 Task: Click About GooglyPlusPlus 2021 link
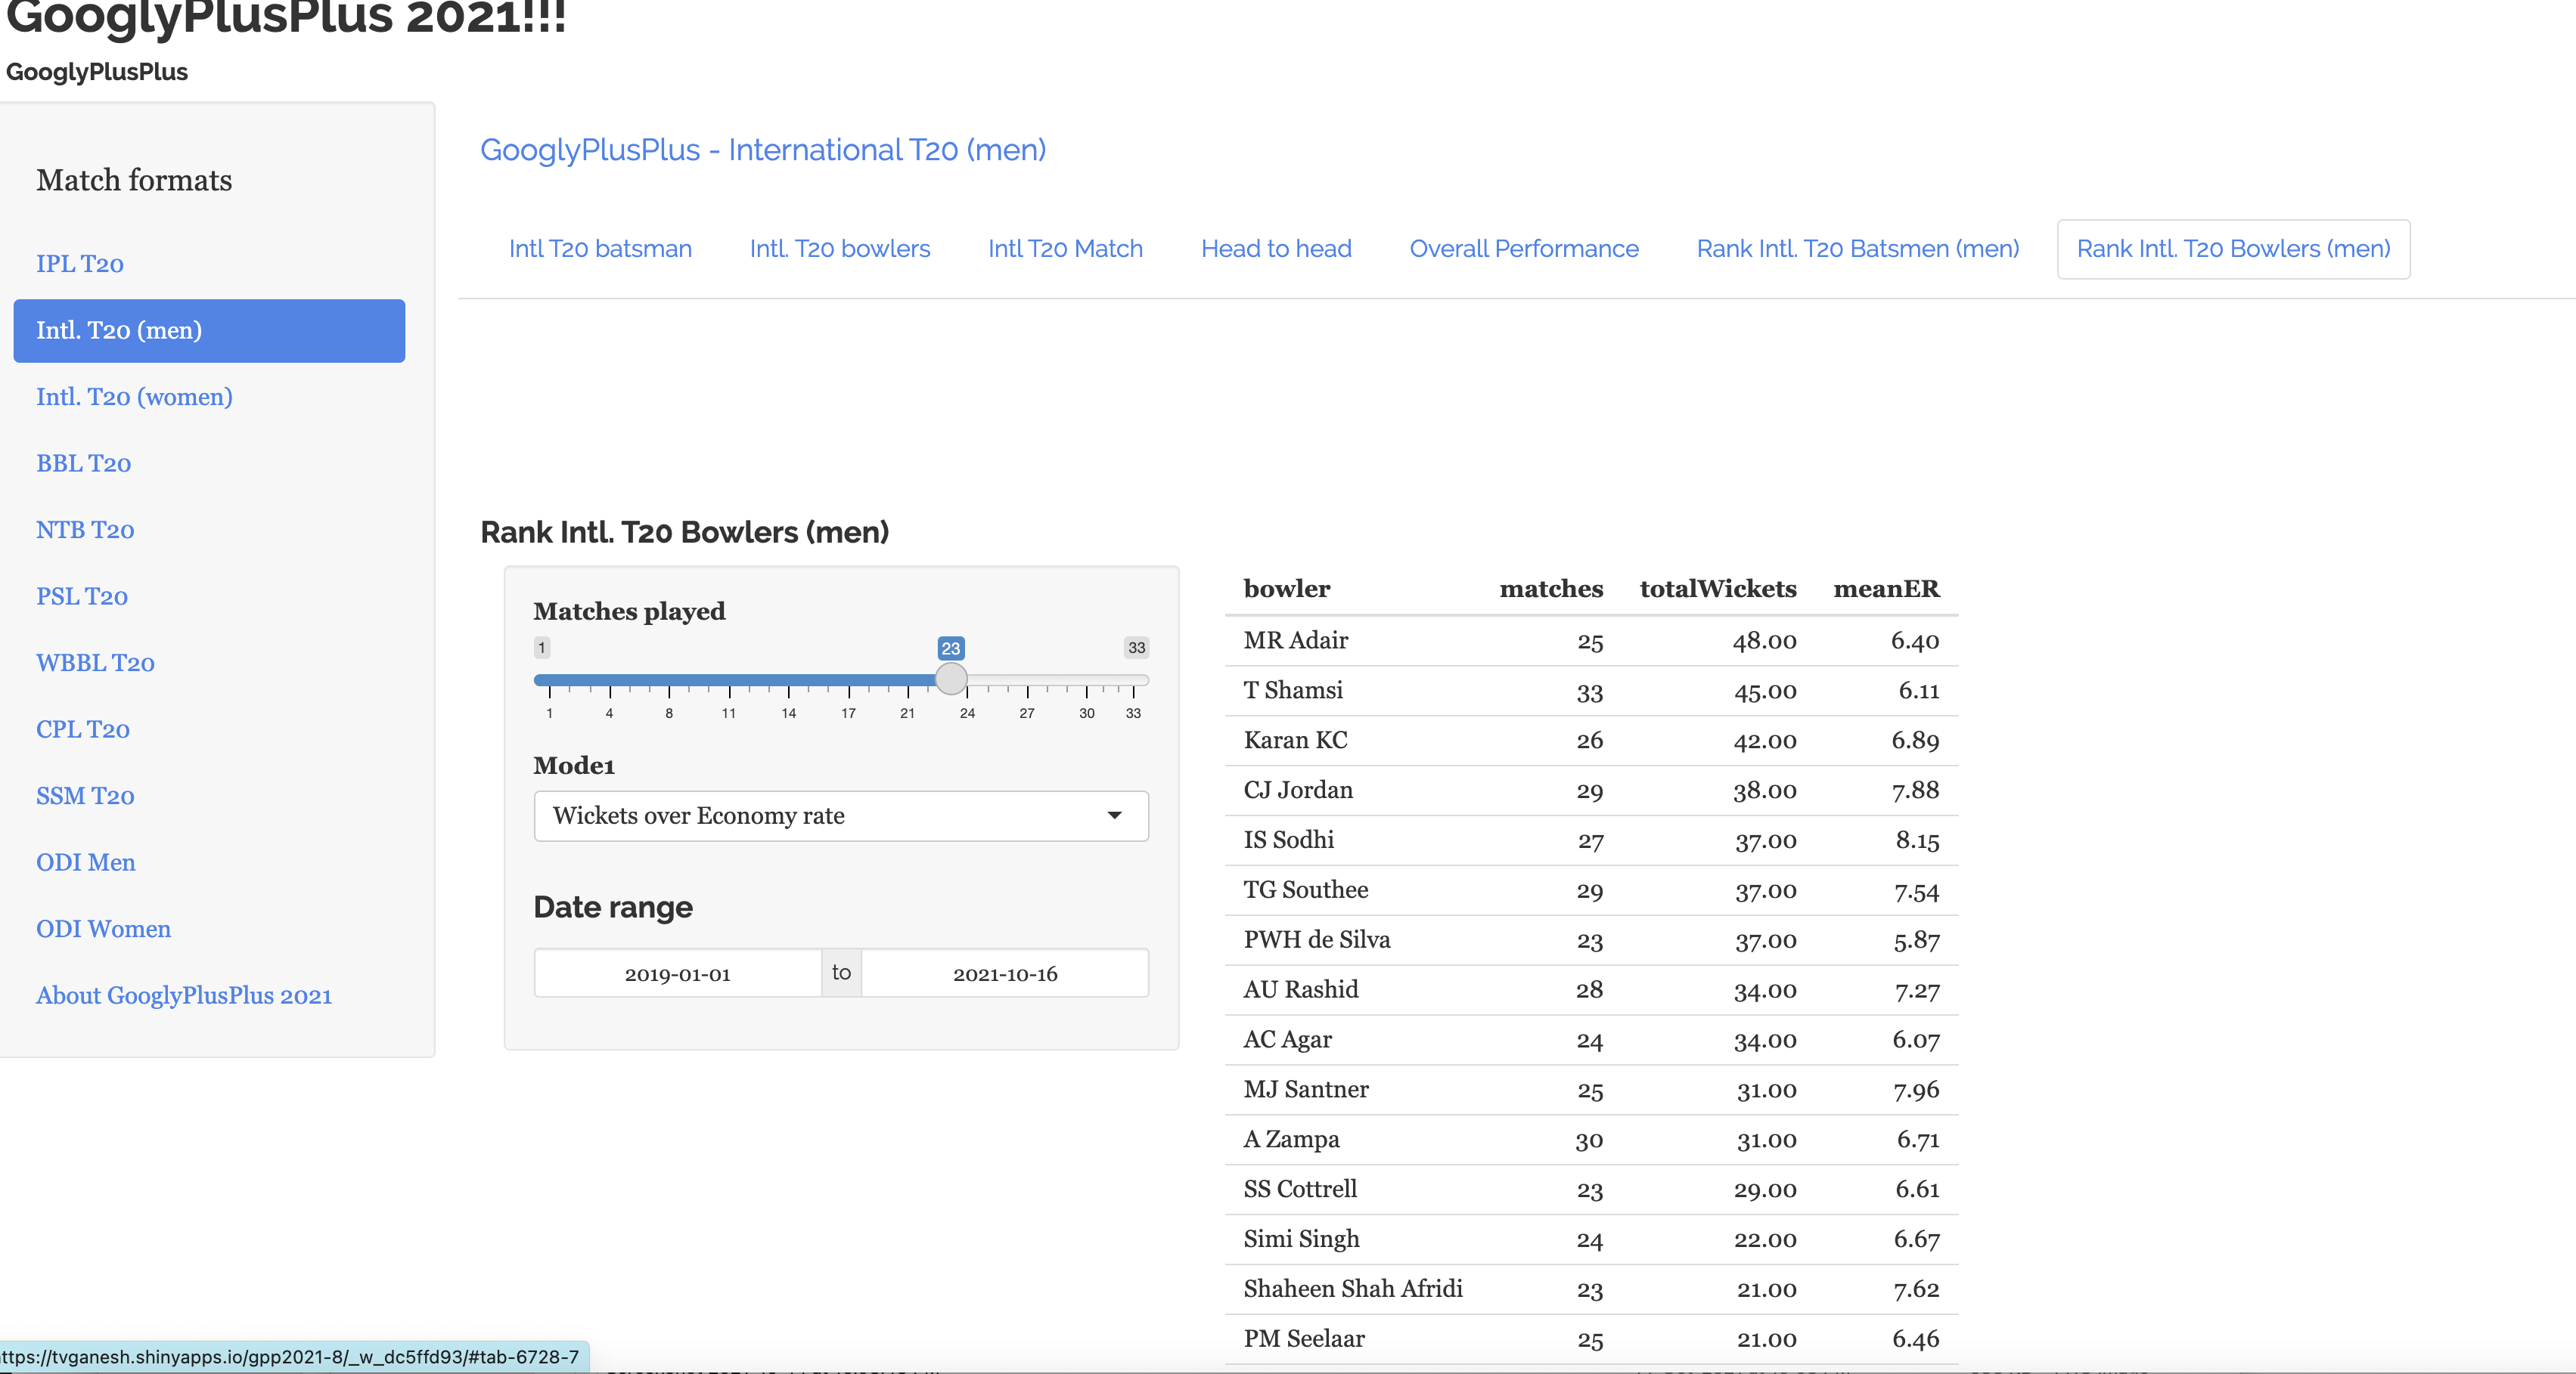184,995
